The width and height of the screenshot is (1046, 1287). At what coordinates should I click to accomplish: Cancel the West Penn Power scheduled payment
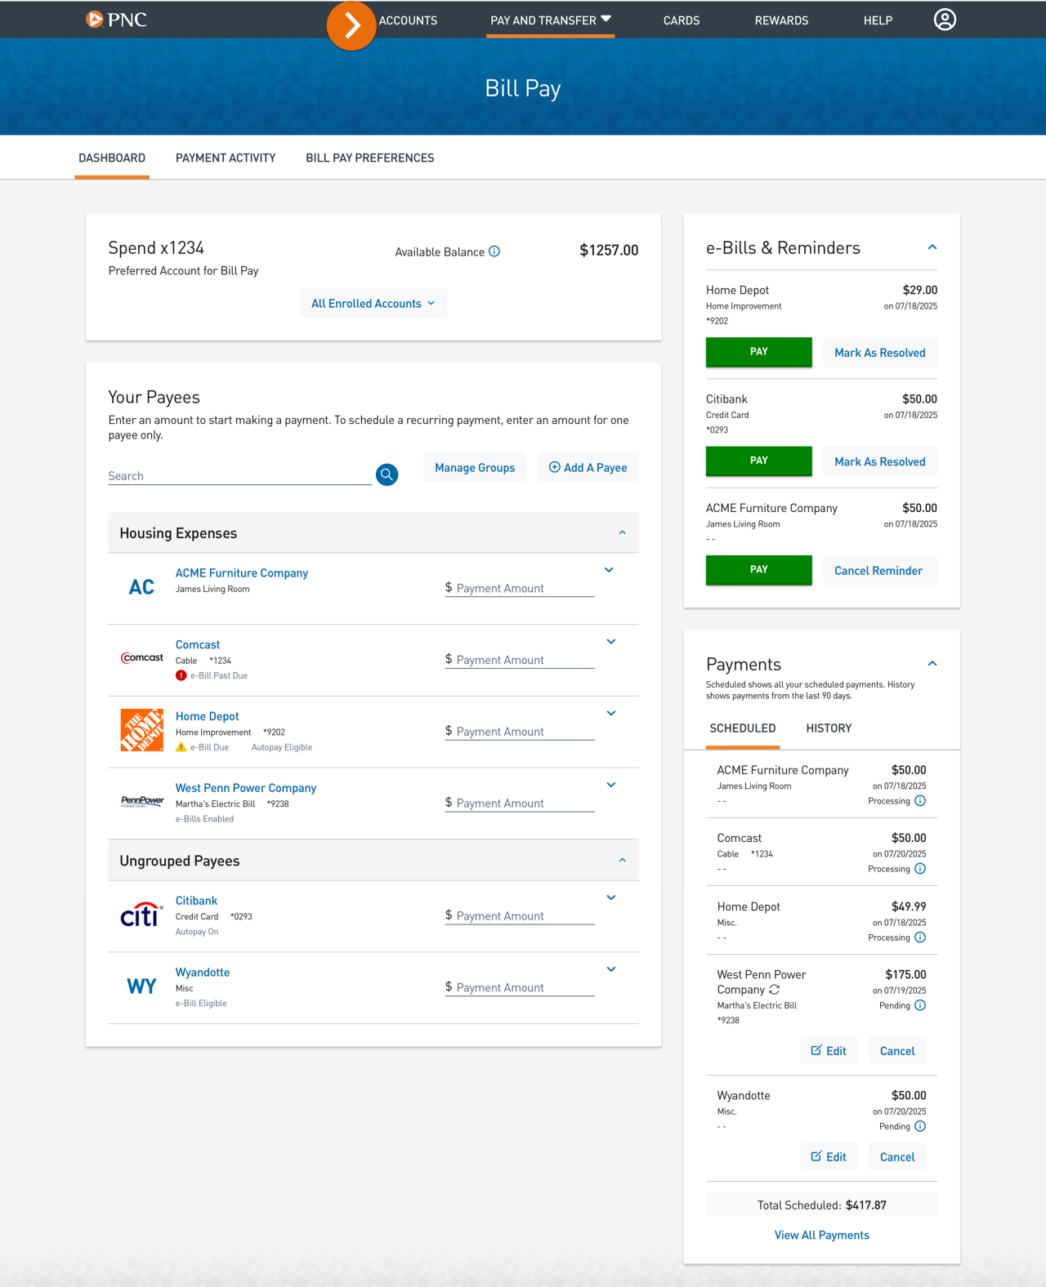897,1050
